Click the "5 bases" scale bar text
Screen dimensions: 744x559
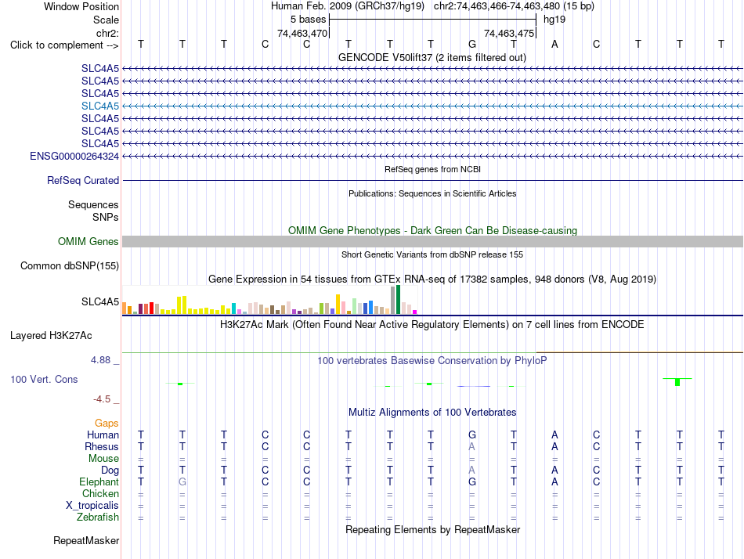click(x=309, y=20)
